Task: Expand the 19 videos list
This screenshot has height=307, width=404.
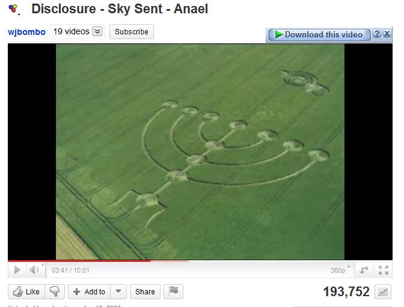Action: click(97, 31)
